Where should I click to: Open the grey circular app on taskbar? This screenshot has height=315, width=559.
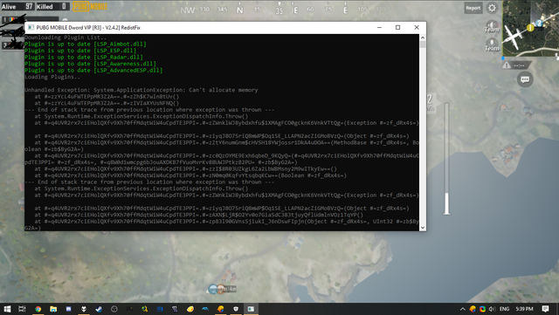click(114, 309)
